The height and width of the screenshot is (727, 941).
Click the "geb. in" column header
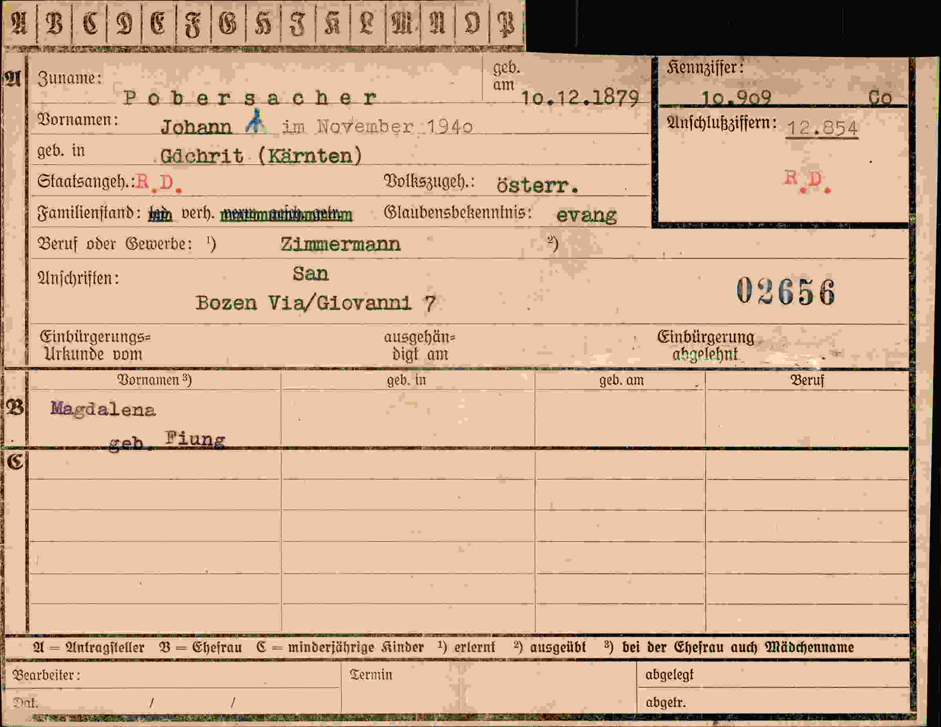pos(406,380)
